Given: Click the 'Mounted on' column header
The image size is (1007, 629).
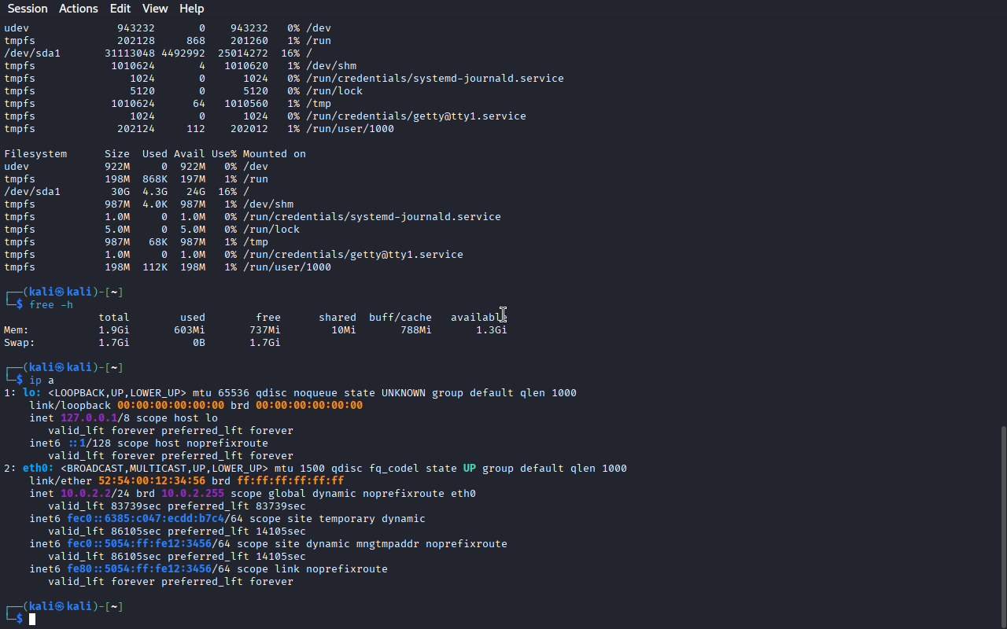Looking at the screenshot, I should tap(275, 154).
